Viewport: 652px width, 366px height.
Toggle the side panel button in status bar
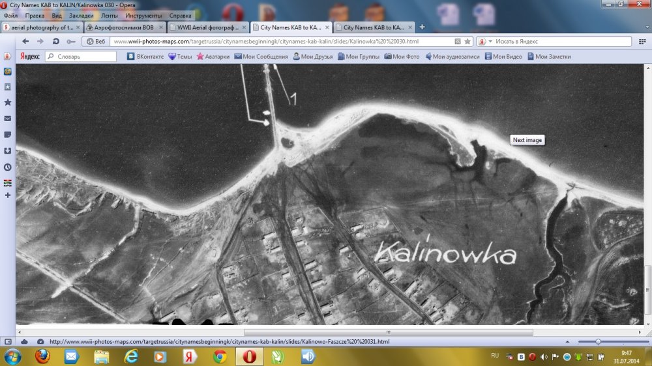point(8,341)
